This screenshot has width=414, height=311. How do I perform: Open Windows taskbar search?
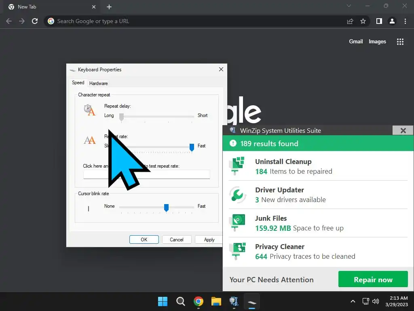(x=181, y=301)
